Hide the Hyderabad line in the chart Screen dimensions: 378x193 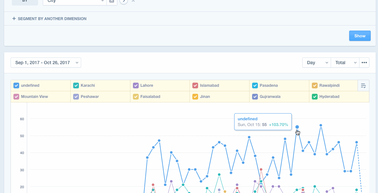coord(315,97)
